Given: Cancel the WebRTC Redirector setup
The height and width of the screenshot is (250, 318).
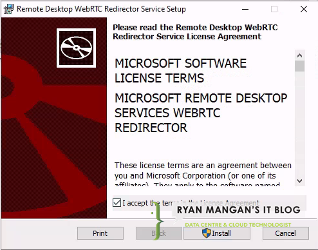Looking at the screenshot, I should (286, 233).
